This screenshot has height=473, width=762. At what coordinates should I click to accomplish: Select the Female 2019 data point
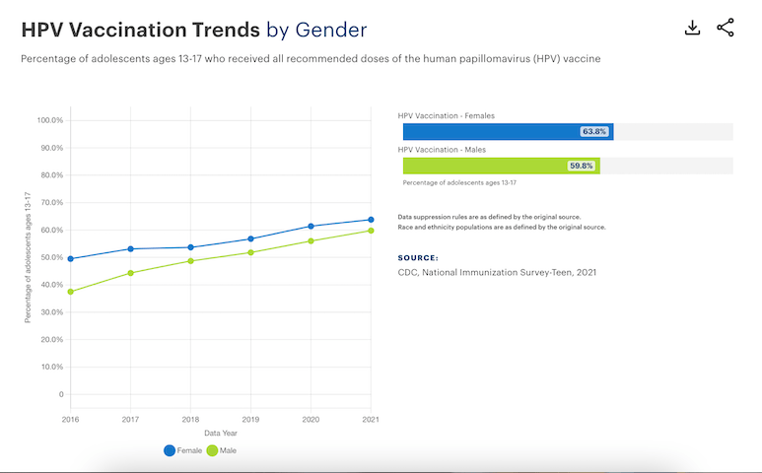tap(250, 238)
